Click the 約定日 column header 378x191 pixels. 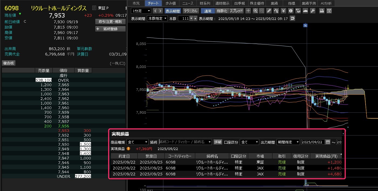point(124,156)
